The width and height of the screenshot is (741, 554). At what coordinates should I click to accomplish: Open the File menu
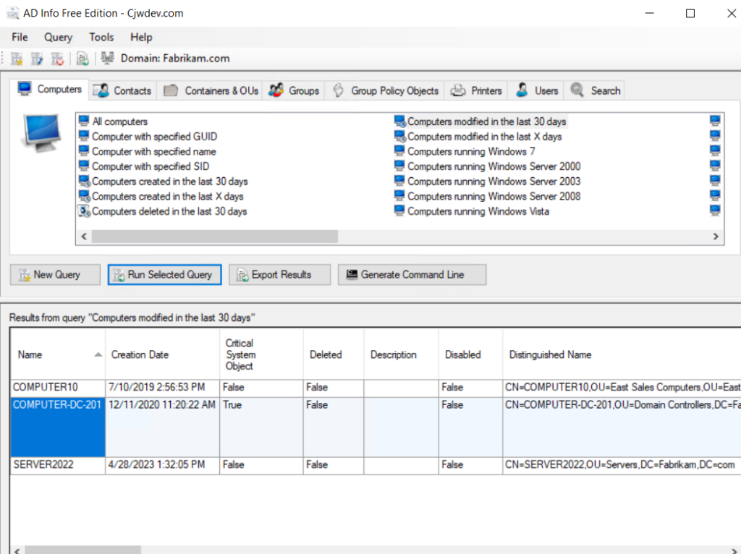pyautogui.click(x=20, y=37)
